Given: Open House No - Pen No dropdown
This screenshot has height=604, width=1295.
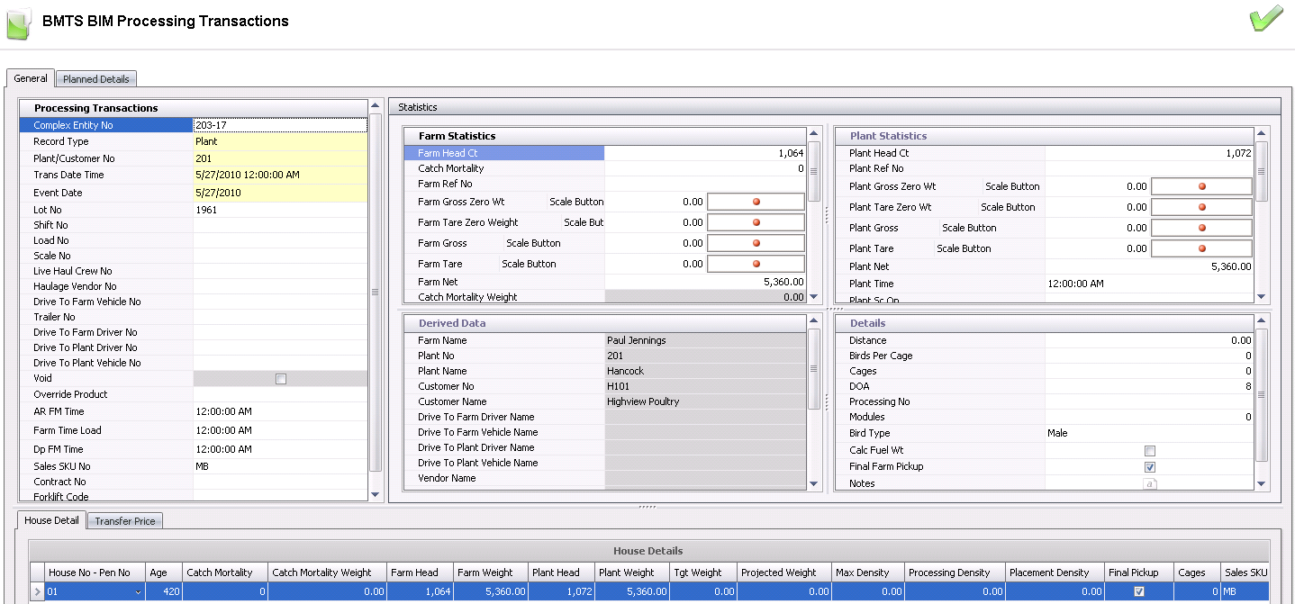Looking at the screenshot, I should pyautogui.click(x=138, y=591).
